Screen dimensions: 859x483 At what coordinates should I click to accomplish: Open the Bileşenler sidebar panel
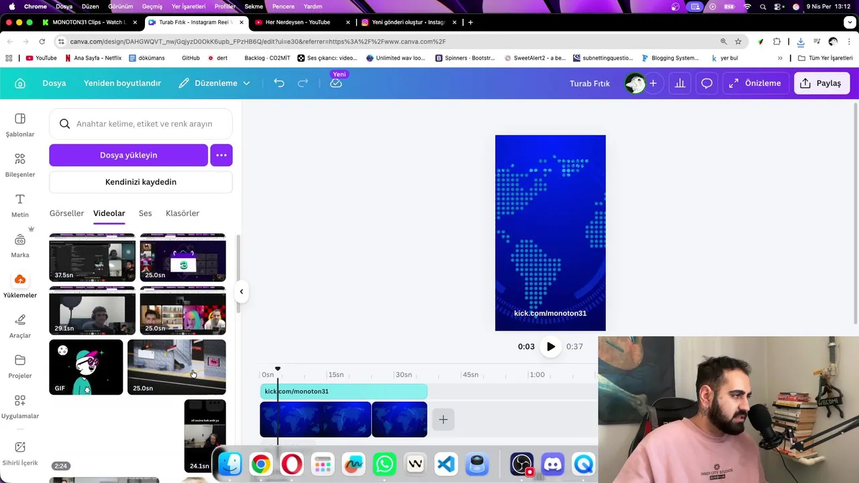[20, 166]
